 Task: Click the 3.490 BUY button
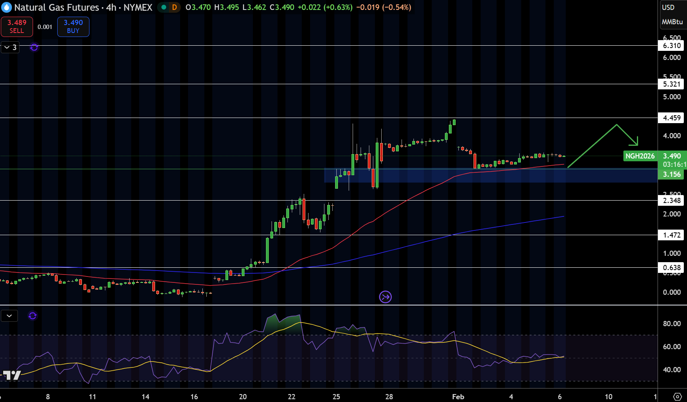[73, 27]
